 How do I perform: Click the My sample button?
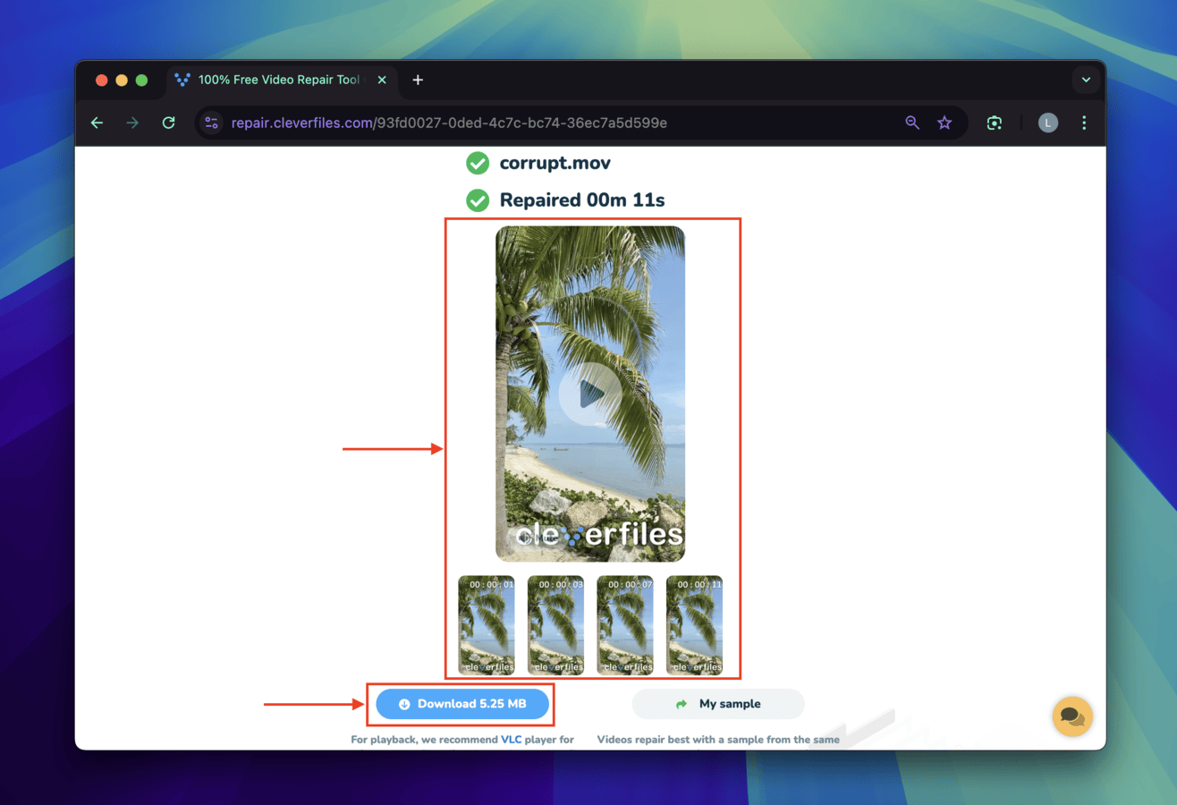718,704
